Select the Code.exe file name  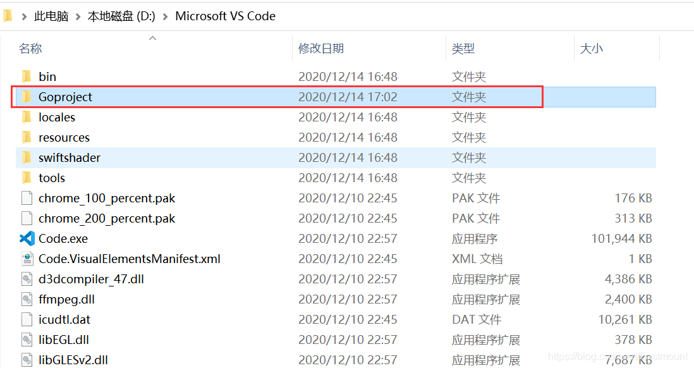pyautogui.click(x=63, y=238)
